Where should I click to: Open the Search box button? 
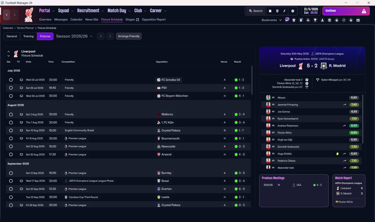tap(255, 11)
